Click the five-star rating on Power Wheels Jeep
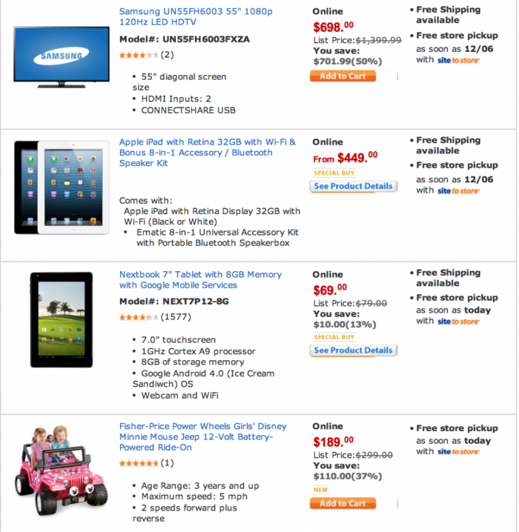This screenshot has width=519, height=532. [138, 463]
